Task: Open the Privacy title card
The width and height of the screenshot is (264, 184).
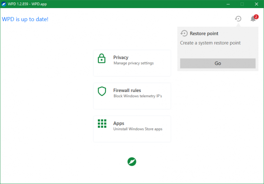Action: pos(132,63)
